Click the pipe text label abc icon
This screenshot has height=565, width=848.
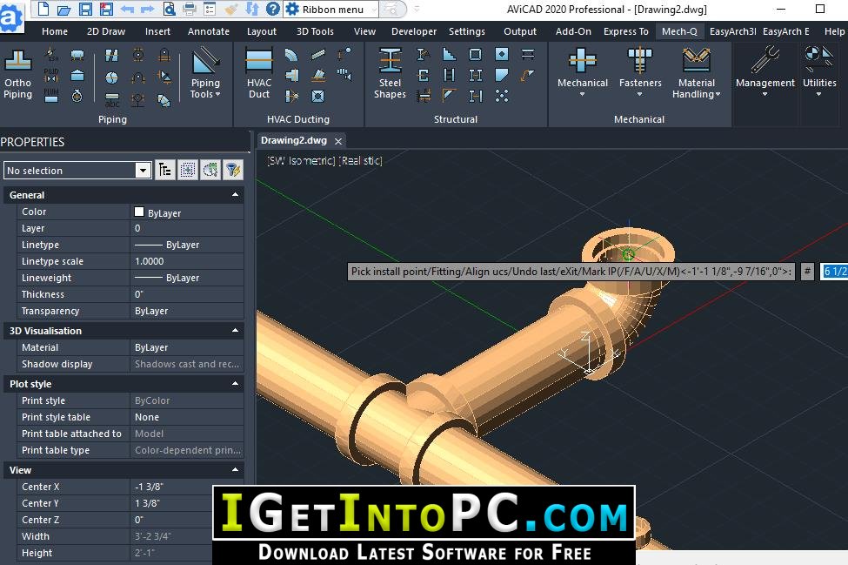coord(112,99)
